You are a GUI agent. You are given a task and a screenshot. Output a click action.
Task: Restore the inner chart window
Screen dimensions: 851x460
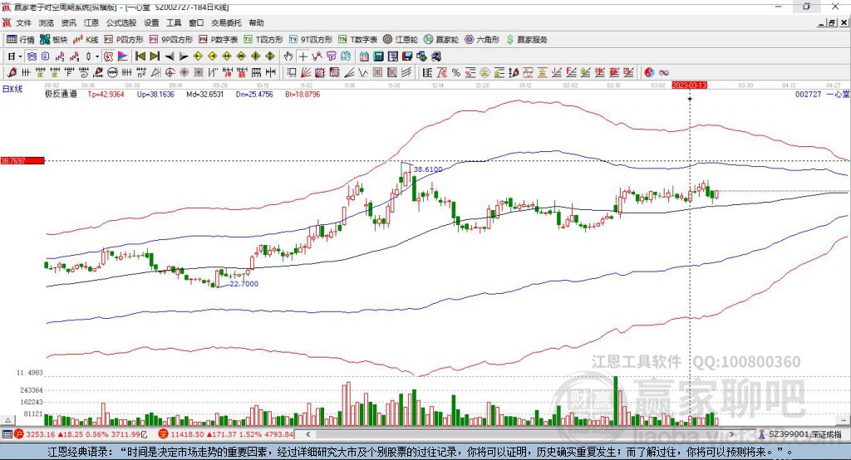(x=832, y=22)
